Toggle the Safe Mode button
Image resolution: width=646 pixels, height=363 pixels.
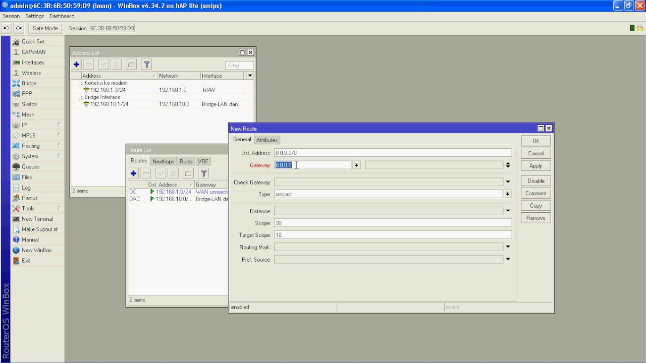tap(45, 28)
